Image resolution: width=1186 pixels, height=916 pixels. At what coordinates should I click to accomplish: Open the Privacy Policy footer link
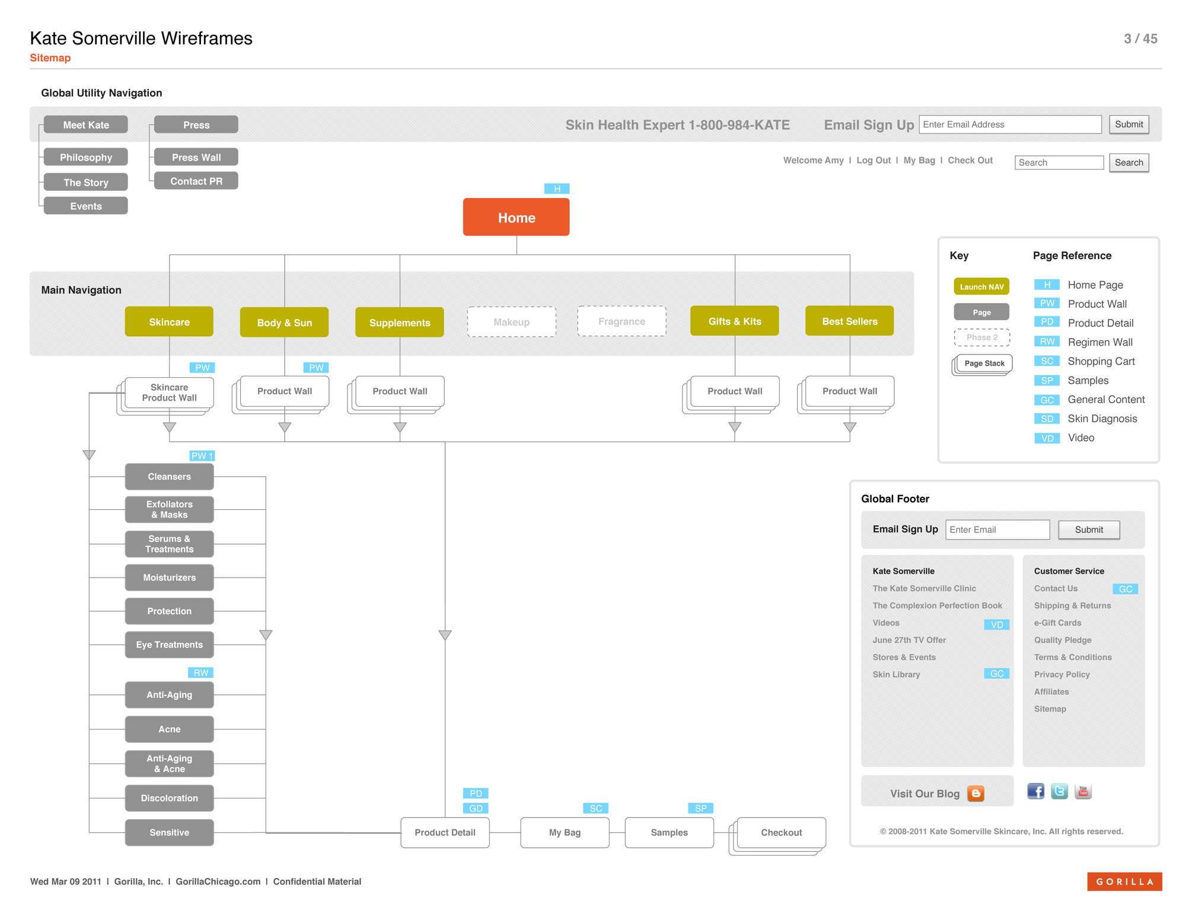coord(1061,674)
